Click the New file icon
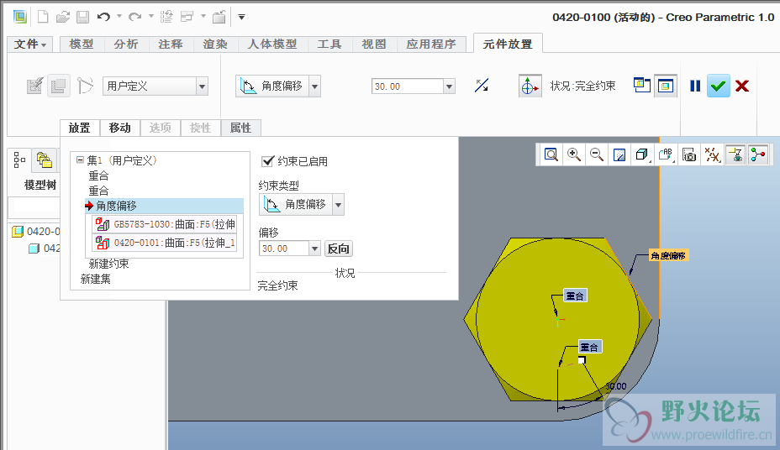The image size is (780, 450). 43,17
